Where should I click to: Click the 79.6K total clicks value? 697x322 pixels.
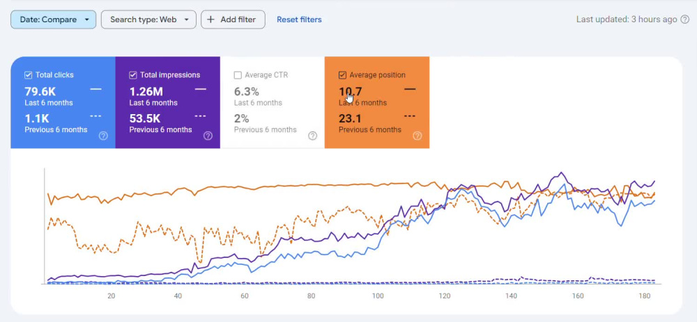[40, 92]
